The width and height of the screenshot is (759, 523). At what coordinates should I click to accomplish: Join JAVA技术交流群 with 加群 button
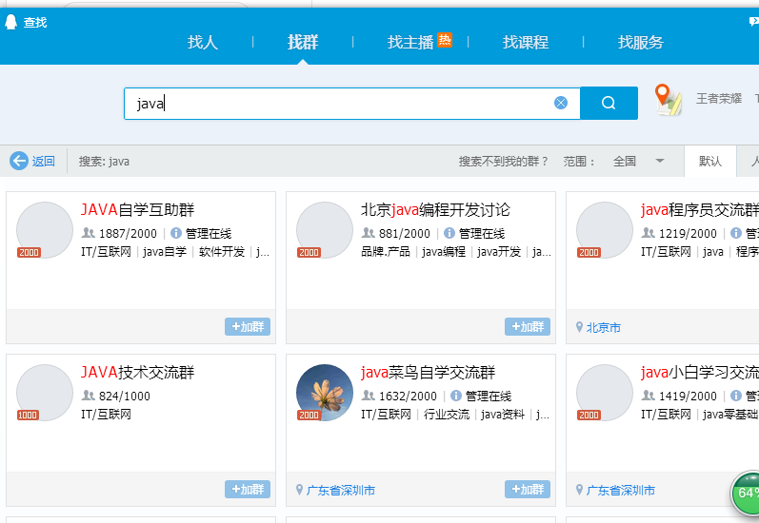(248, 490)
